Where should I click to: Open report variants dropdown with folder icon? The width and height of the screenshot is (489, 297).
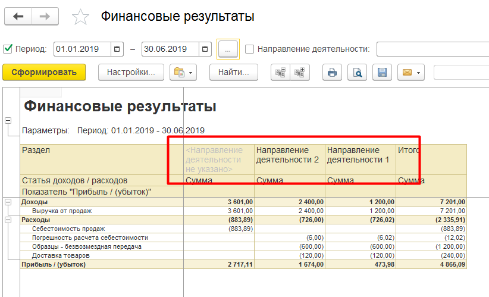point(183,73)
